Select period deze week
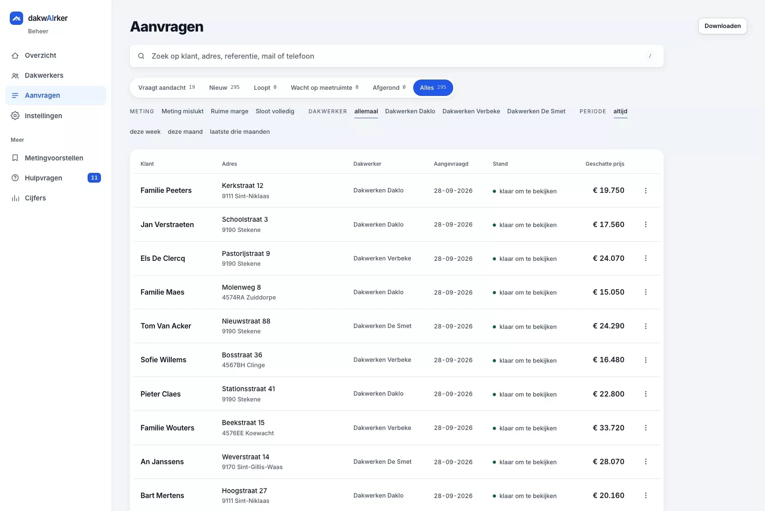The height and width of the screenshot is (511, 765). 145,132
